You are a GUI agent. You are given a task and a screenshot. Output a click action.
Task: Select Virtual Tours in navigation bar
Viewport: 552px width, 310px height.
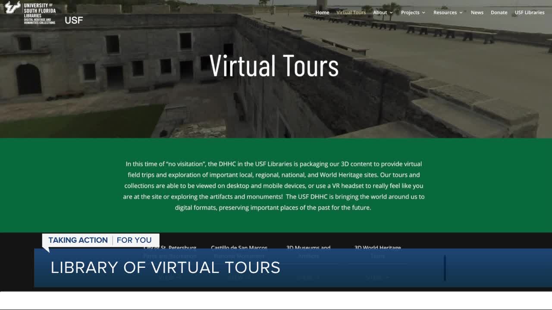(351, 12)
